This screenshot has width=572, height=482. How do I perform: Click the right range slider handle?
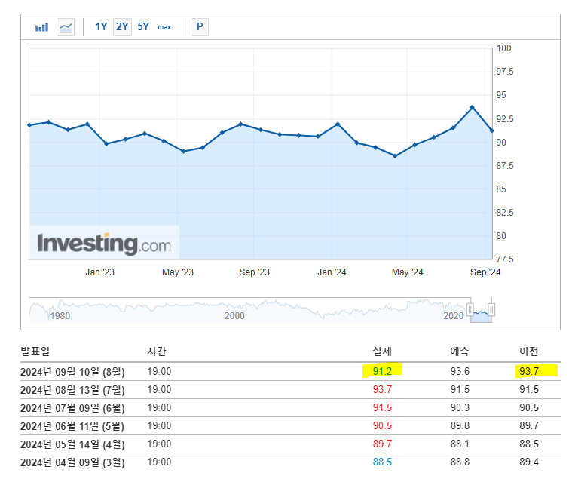pos(491,309)
